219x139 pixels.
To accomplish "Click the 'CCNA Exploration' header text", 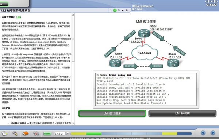I will pyautogui.click(x=143, y=6).
